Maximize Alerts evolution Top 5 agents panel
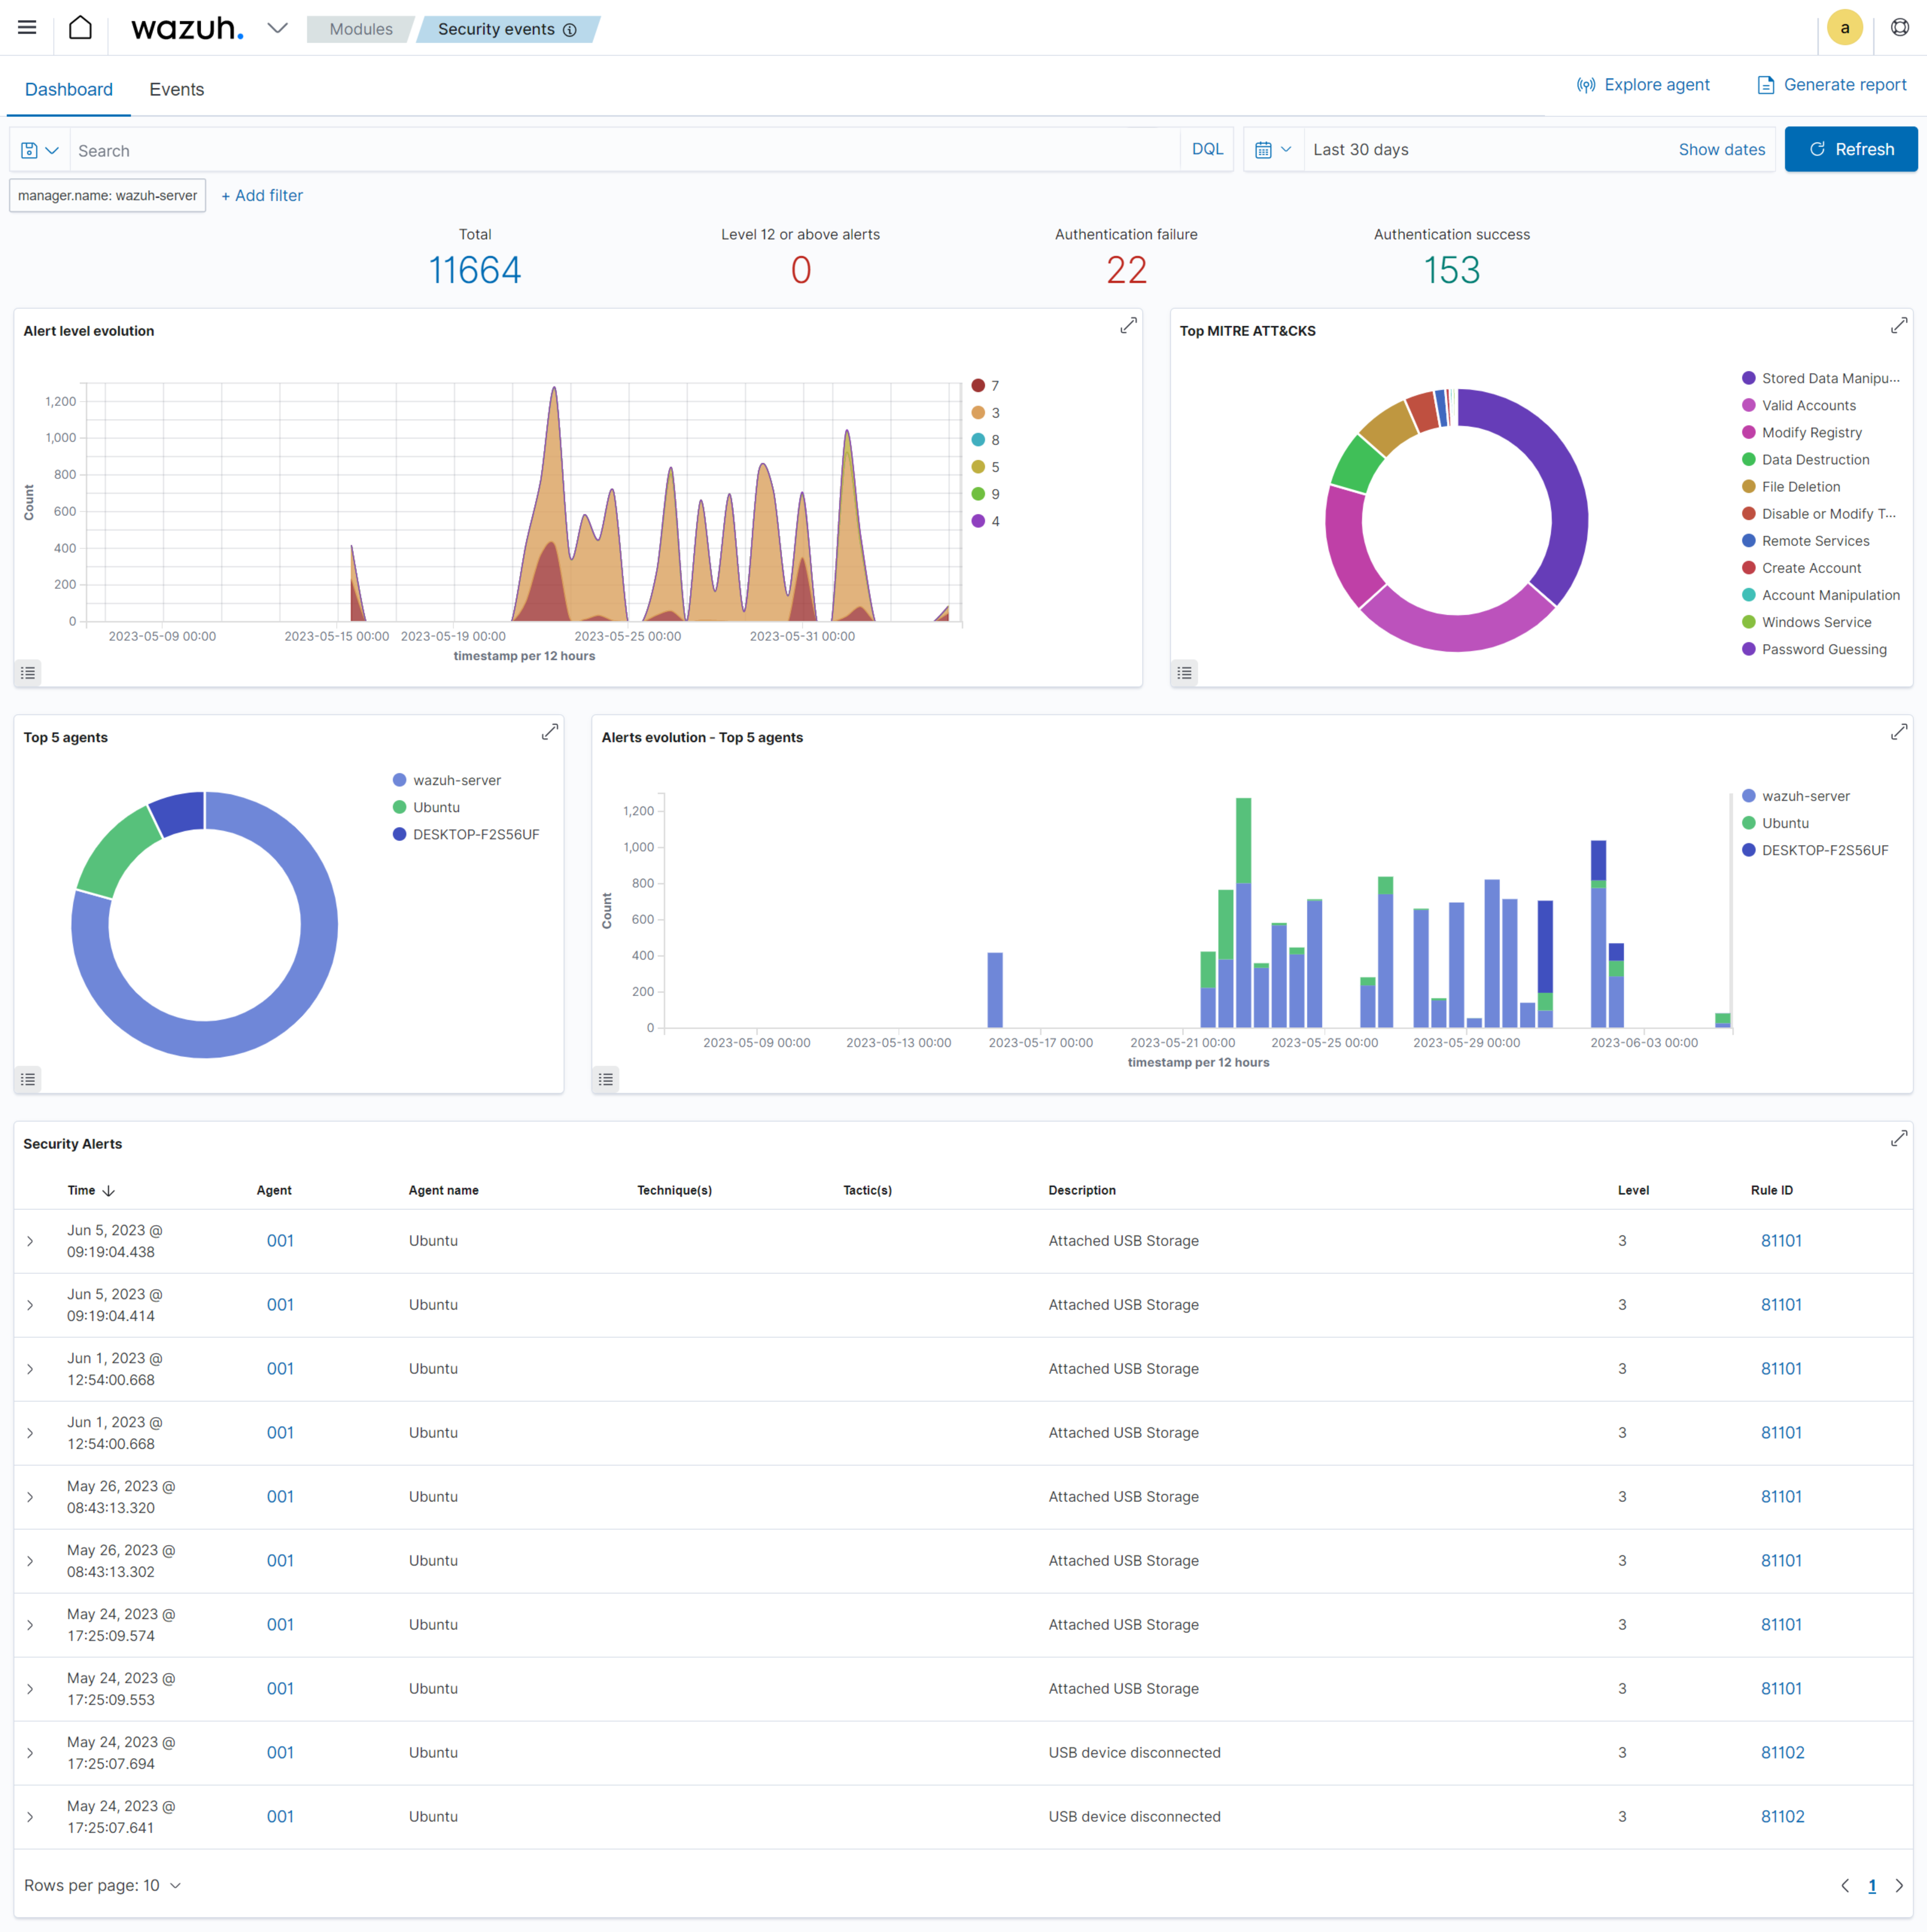Viewport: 1927px width, 1932px height. pos(1899,732)
